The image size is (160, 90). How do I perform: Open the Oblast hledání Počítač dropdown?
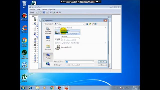pyautogui.click(x=83, y=24)
